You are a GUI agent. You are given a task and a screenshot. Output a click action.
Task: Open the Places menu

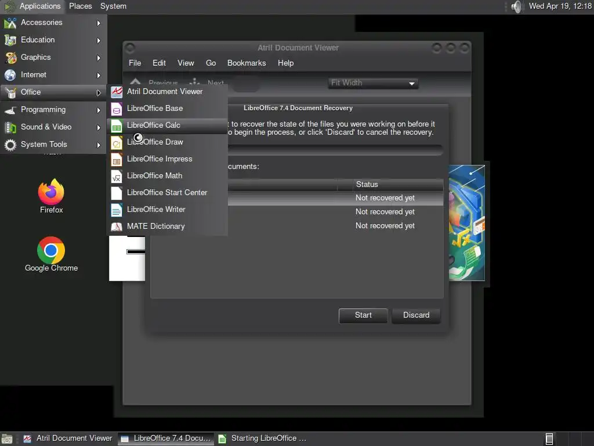pyautogui.click(x=80, y=6)
